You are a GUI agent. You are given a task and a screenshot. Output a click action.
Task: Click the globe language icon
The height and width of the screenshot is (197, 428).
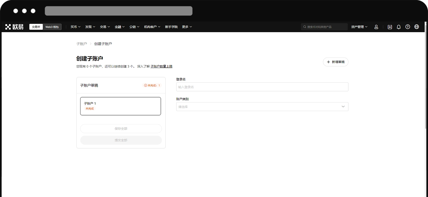pyautogui.click(x=417, y=27)
